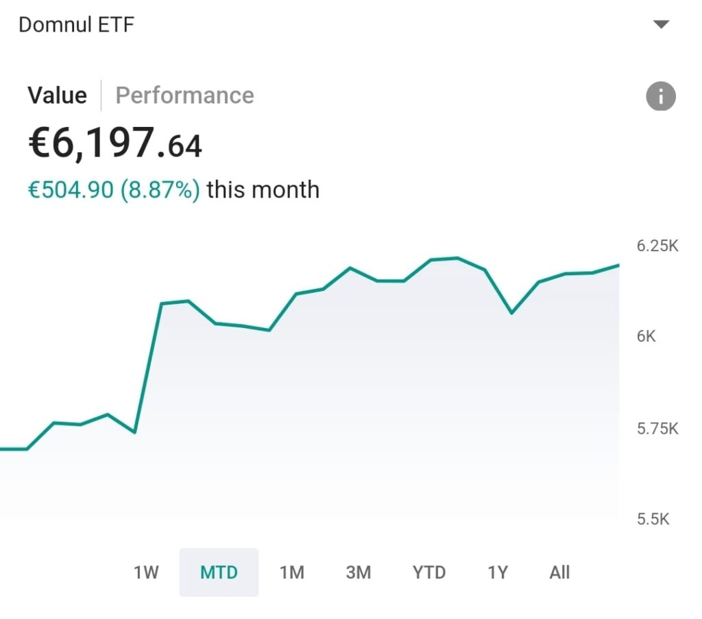The image size is (702, 619).
Task: Click the 6.25K axis label
Action: (657, 246)
